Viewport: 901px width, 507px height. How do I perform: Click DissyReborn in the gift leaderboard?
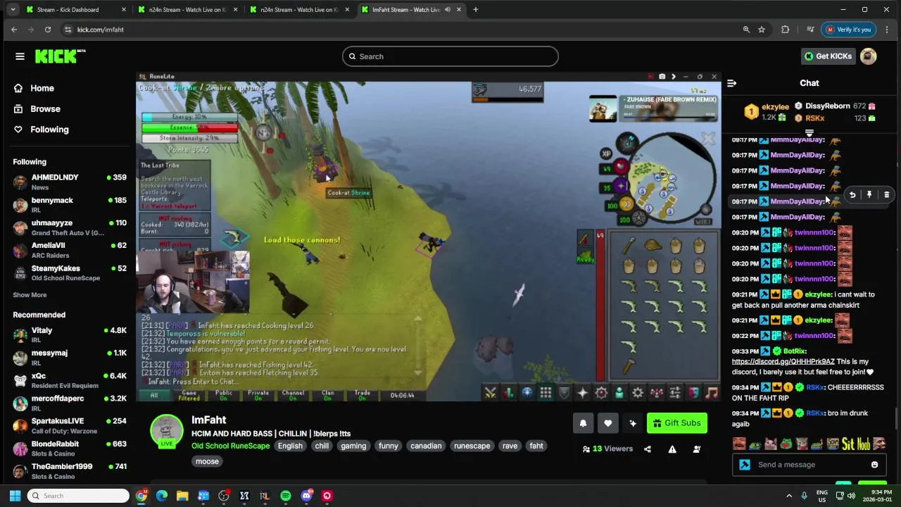(827, 106)
